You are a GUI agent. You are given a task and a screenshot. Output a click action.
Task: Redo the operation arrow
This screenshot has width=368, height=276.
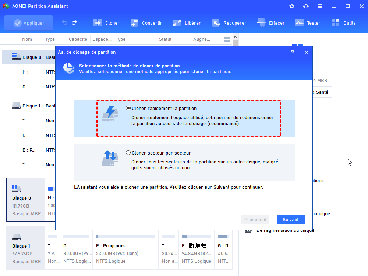74,23
